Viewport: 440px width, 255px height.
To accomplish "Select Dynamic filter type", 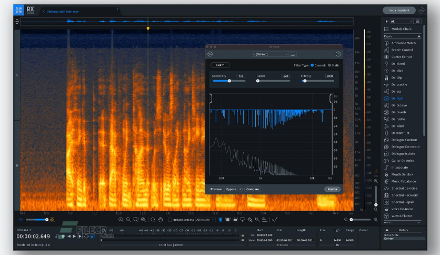I will 318,65.
